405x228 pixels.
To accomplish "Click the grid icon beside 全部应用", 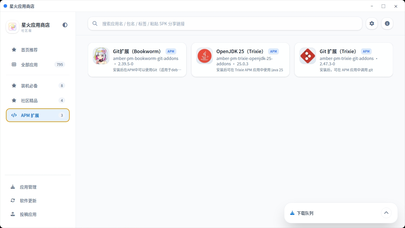I will 14,64.
